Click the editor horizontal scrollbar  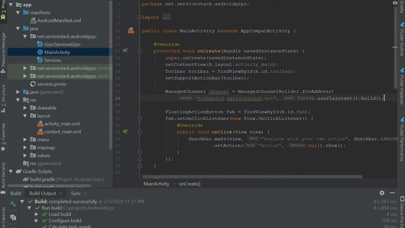point(252,177)
